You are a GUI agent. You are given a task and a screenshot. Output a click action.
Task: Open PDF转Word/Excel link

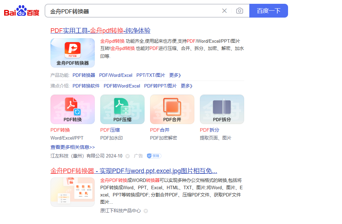[x=122, y=86]
